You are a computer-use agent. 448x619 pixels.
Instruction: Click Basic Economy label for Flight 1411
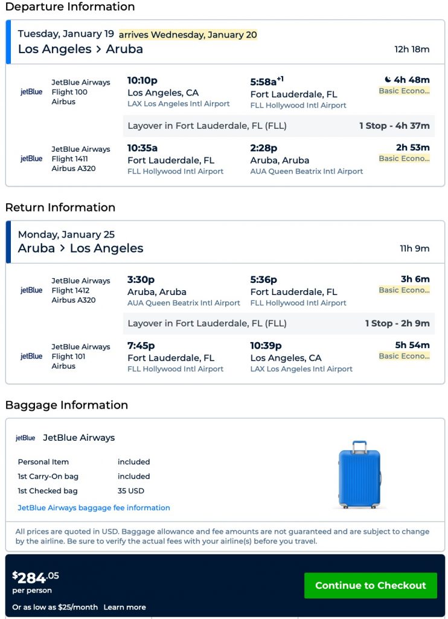tap(404, 158)
